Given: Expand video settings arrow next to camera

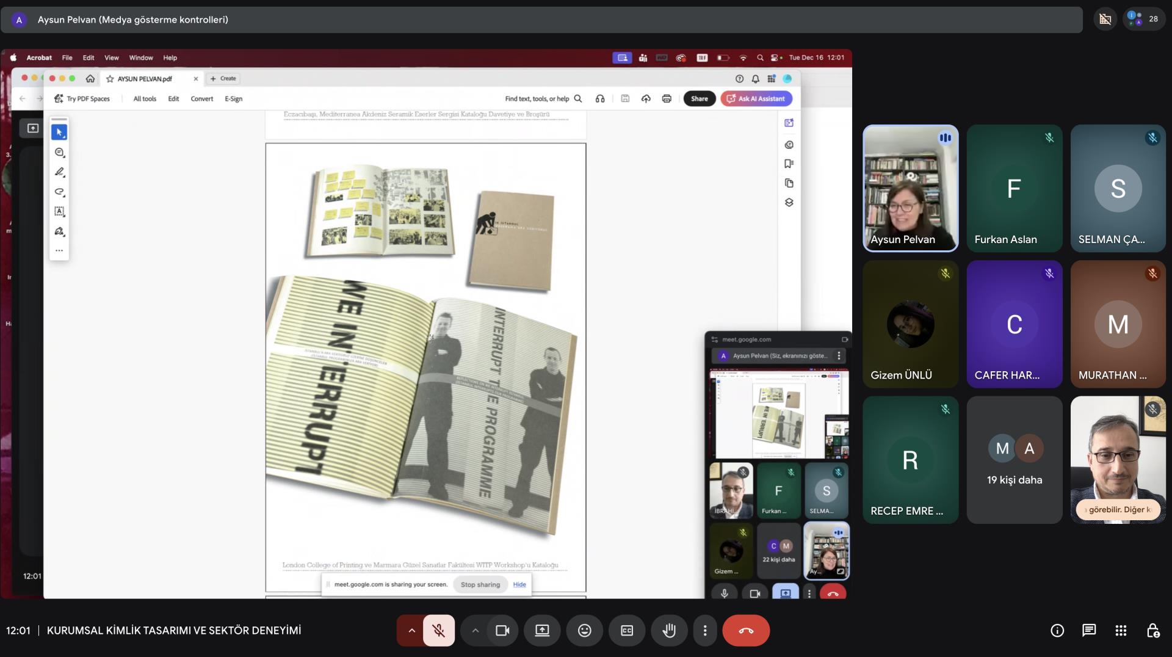Looking at the screenshot, I should point(475,631).
